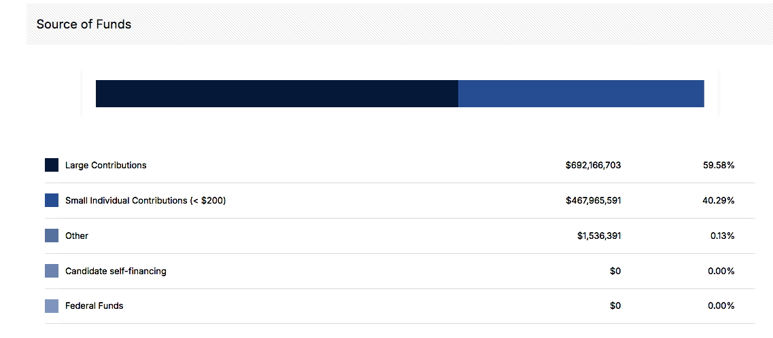773x338 pixels.
Task: Click the Candidate self-financing color swatch
Action: [x=51, y=271]
